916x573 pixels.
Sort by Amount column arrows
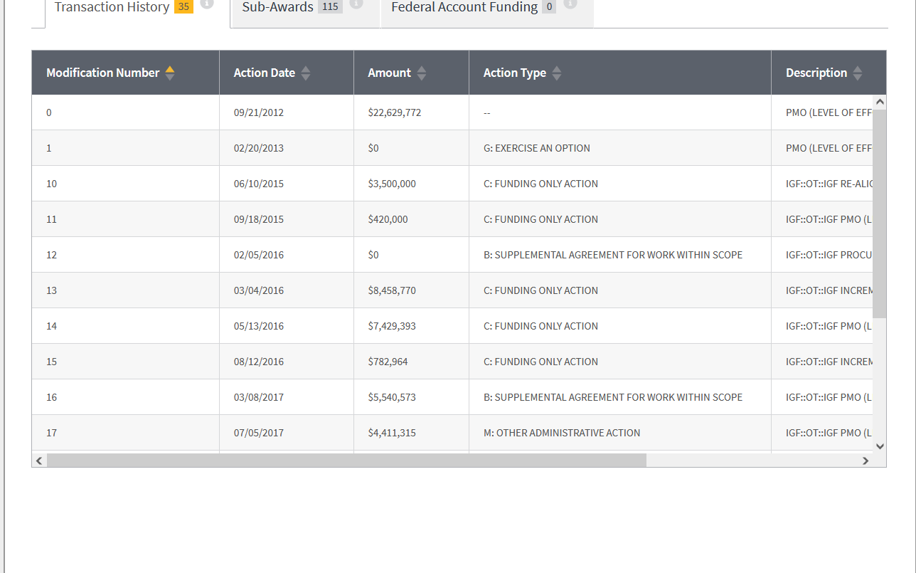[422, 73]
